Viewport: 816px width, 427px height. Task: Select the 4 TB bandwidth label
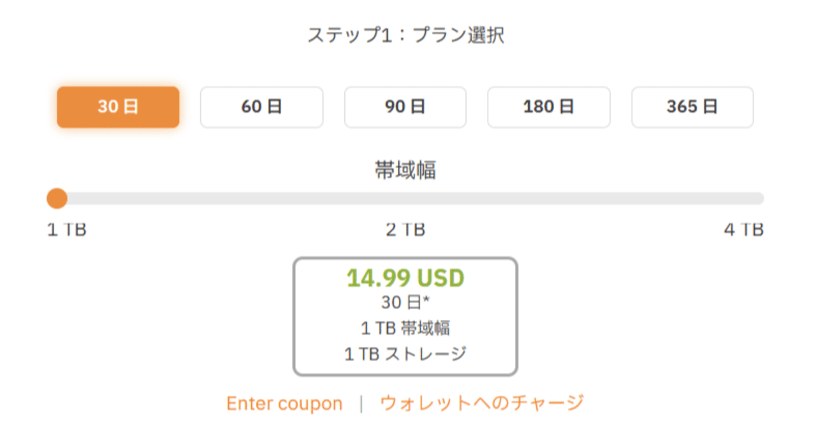pos(750,230)
